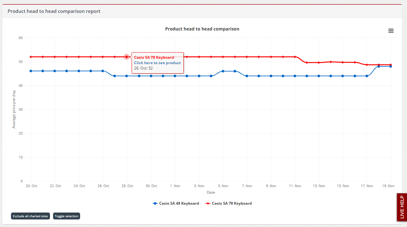
Task: Toggle Casio SA 78 Keyboard legend series
Action: tap(229, 203)
